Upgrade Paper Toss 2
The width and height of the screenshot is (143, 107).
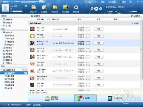tap(98, 57)
